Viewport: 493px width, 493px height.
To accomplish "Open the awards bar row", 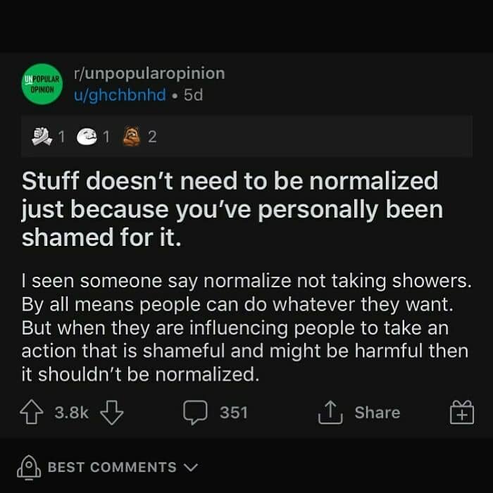I will 246,136.
